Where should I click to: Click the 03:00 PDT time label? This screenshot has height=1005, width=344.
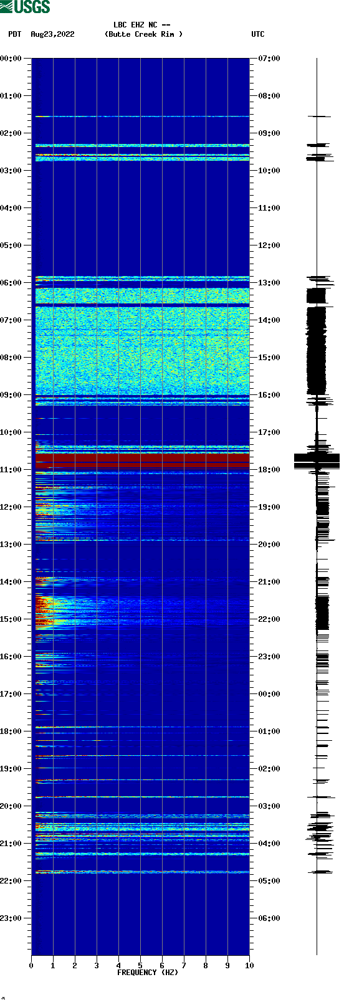point(11,171)
